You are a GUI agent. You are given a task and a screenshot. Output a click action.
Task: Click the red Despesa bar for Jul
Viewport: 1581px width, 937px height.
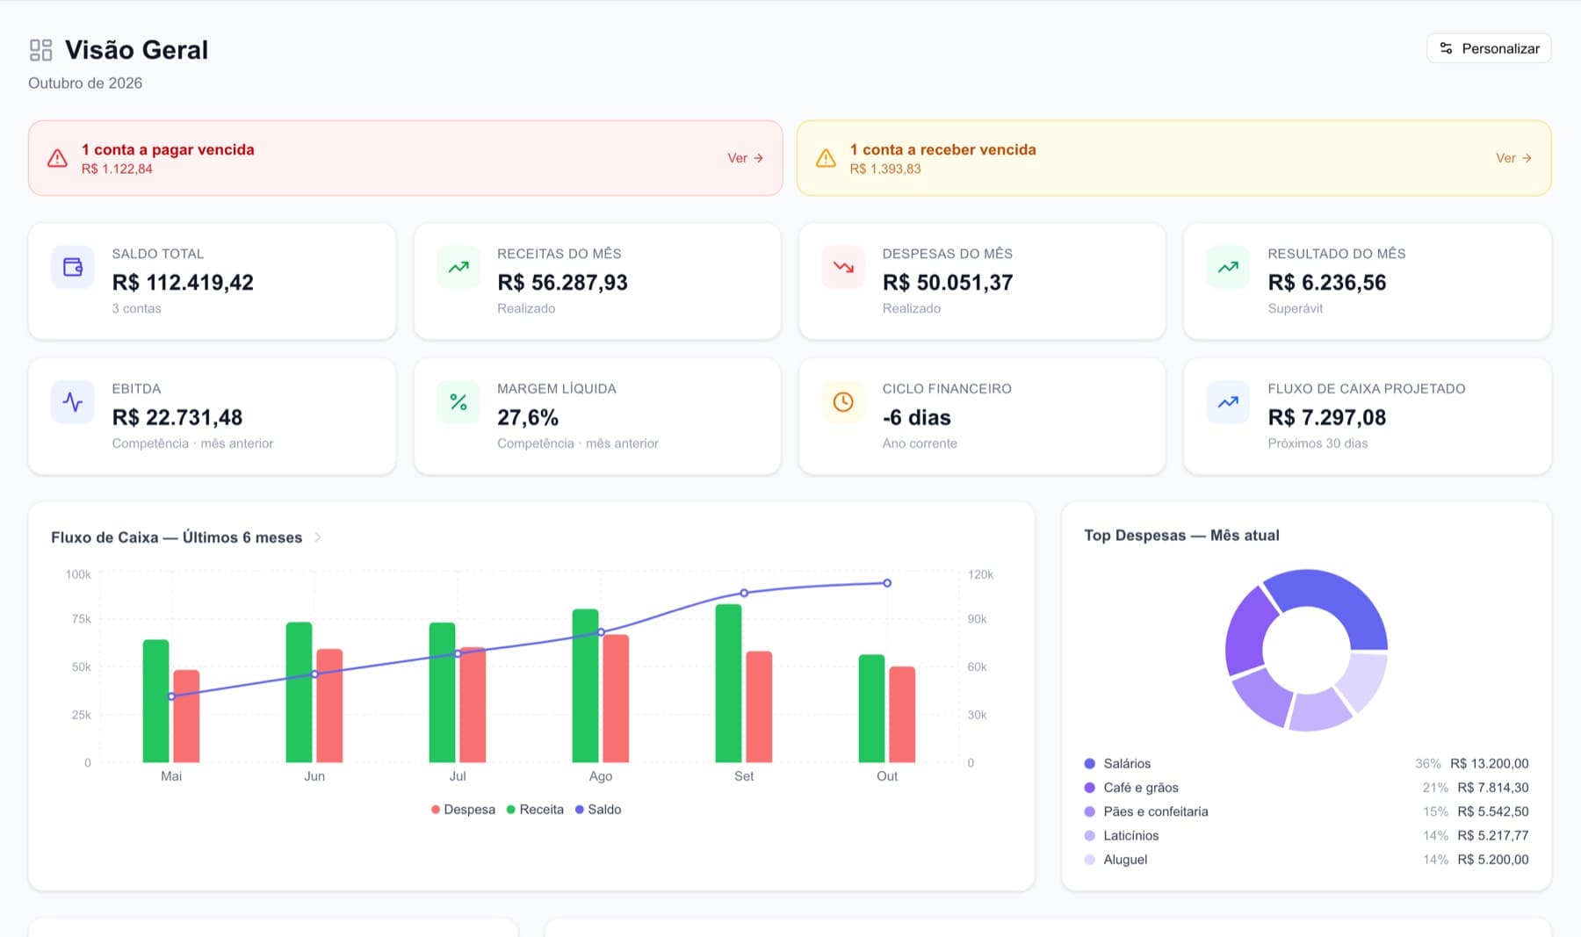click(x=473, y=705)
